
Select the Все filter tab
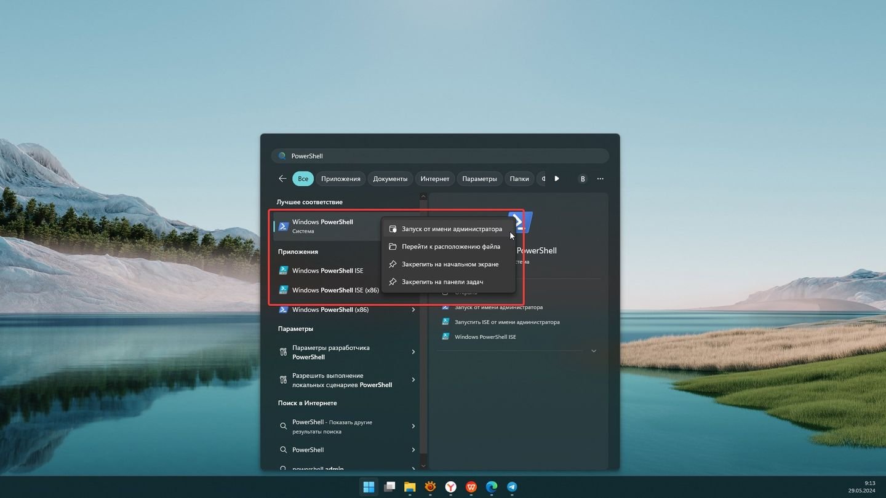point(303,179)
